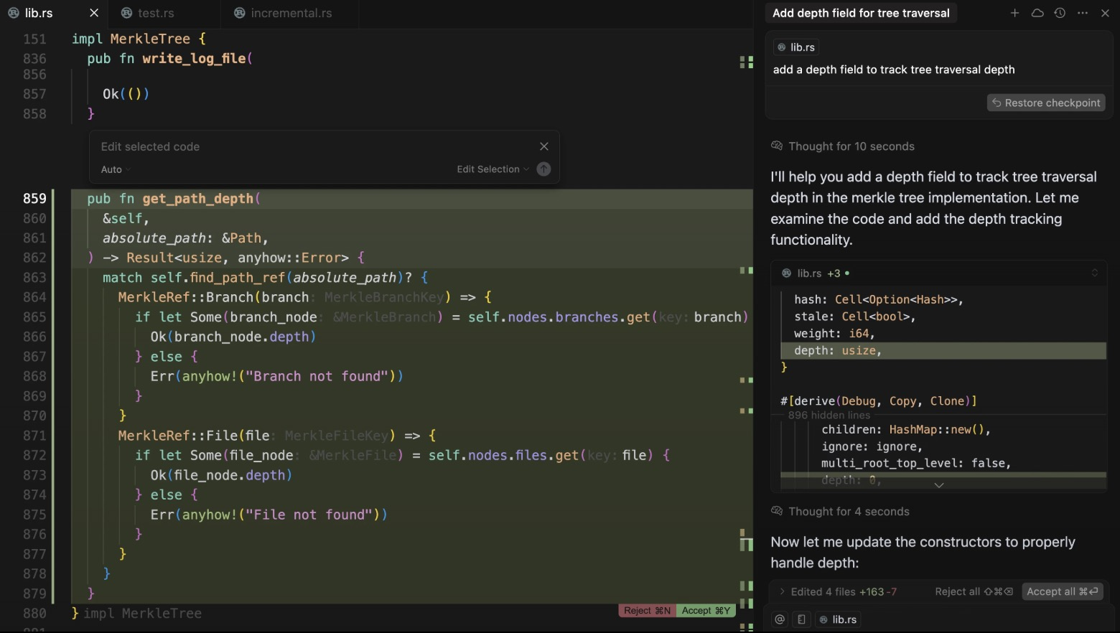Click the submit arrow in inline edit box
This screenshot has height=633, width=1120.
543,169
